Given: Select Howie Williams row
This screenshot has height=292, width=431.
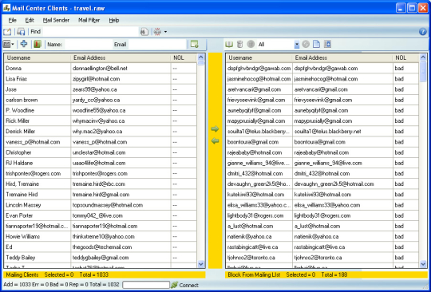Looking at the screenshot, I should coord(101,236).
